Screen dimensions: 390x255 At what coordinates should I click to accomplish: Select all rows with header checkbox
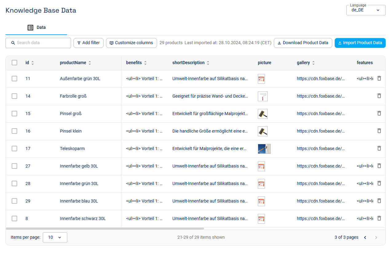click(x=14, y=63)
